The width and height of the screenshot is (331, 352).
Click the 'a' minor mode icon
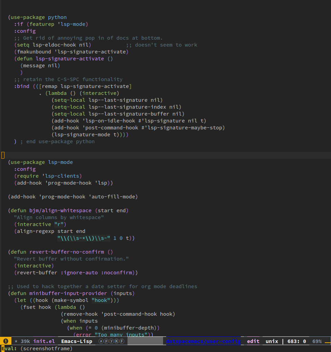click(101, 341)
